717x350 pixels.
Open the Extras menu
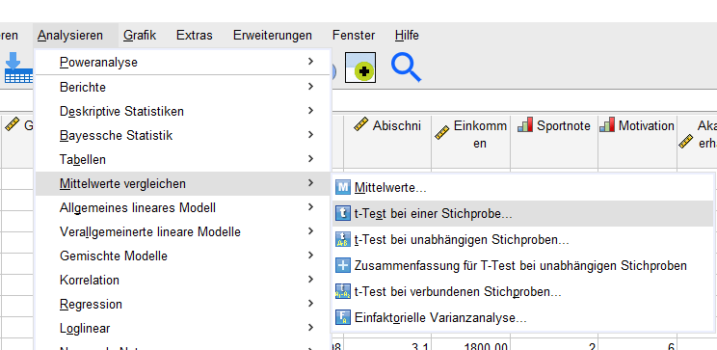tap(195, 36)
